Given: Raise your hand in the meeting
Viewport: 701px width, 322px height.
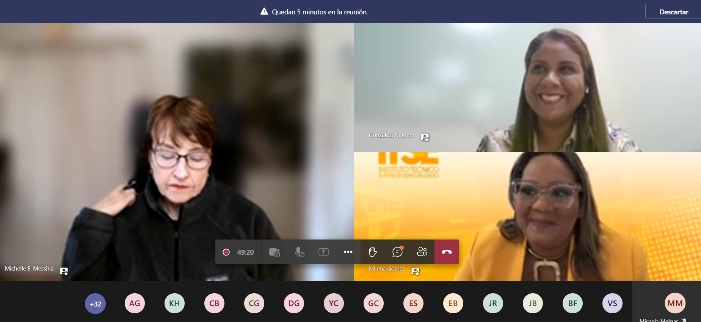Looking at the screenshot, I should [373, 252].
